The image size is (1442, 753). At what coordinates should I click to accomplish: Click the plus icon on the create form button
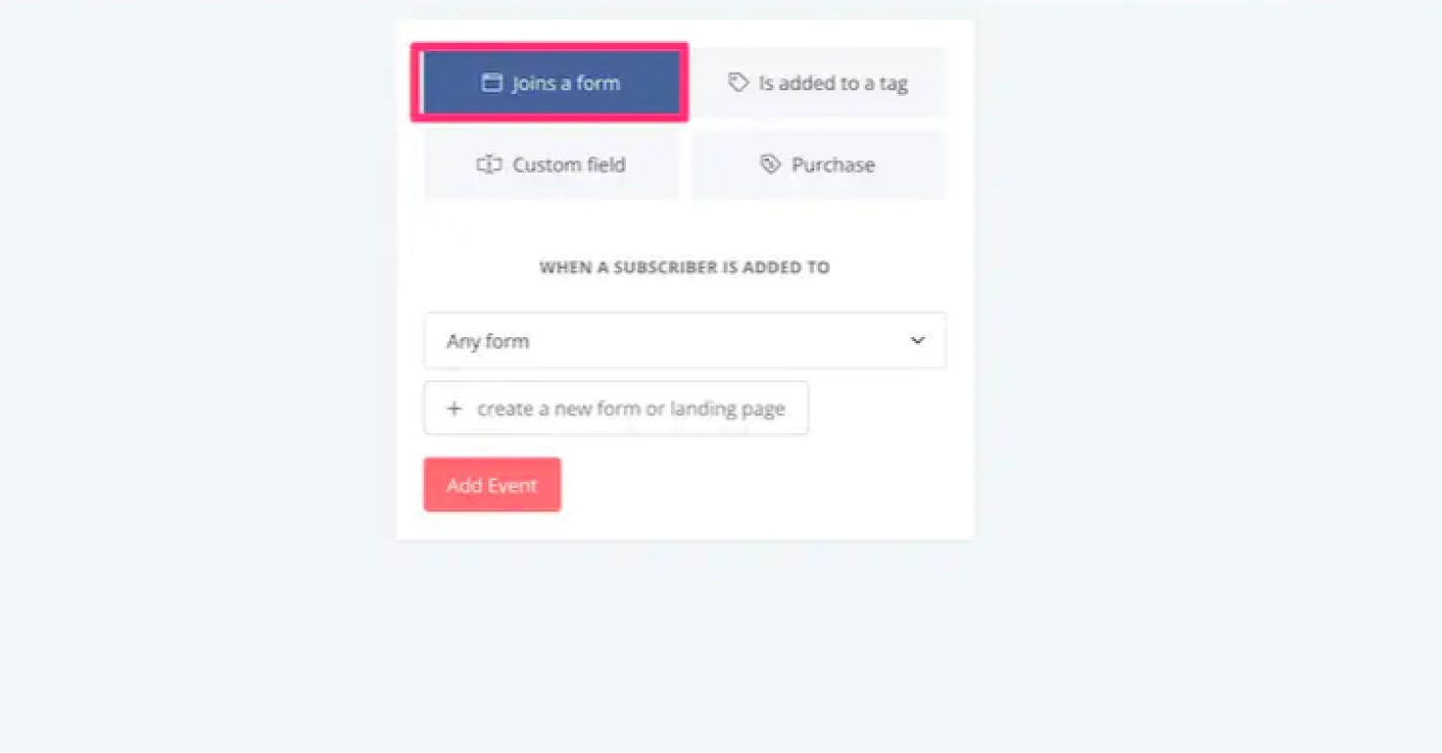point(455,407)
